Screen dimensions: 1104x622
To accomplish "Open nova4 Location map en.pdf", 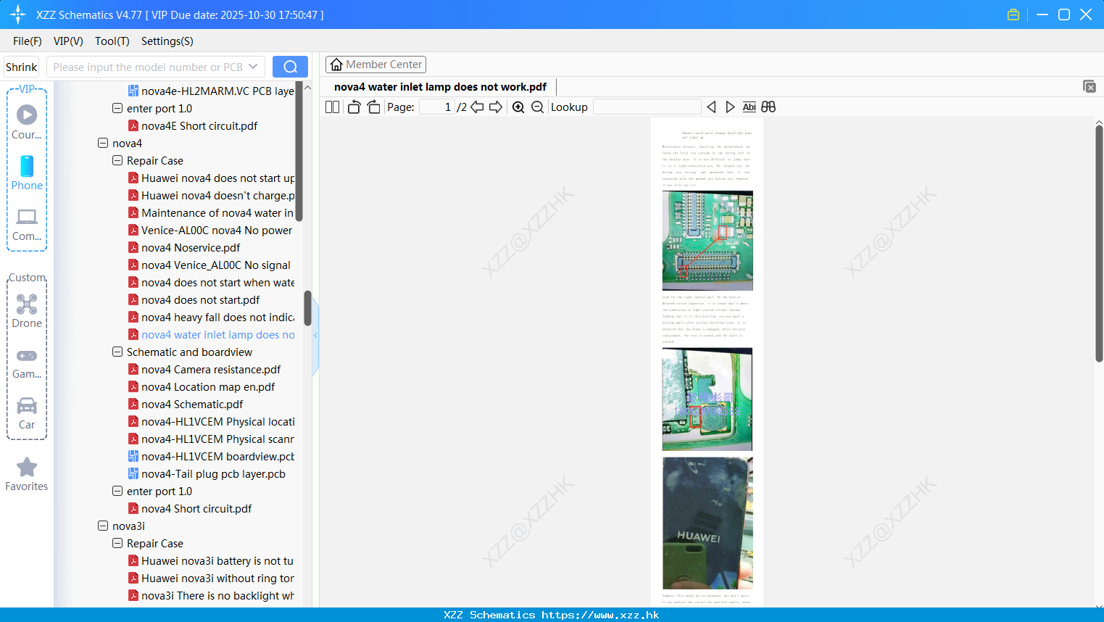I will coord(208,386).
